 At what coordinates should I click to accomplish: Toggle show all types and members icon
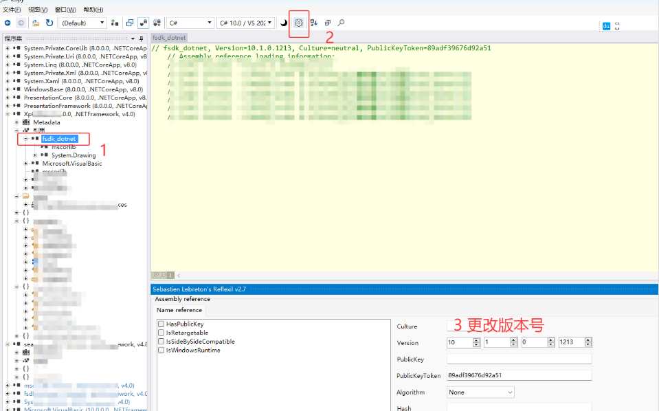coord(157,23)
